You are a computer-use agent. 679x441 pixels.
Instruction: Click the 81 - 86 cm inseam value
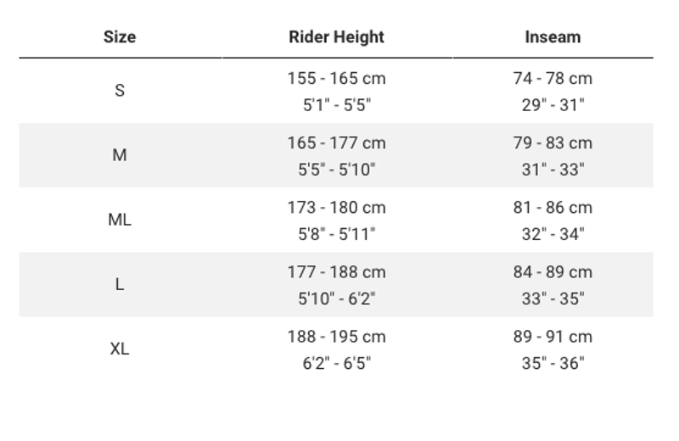[x=553, y=207]
